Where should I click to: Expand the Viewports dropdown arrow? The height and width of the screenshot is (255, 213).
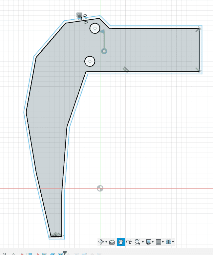(173, 242)
